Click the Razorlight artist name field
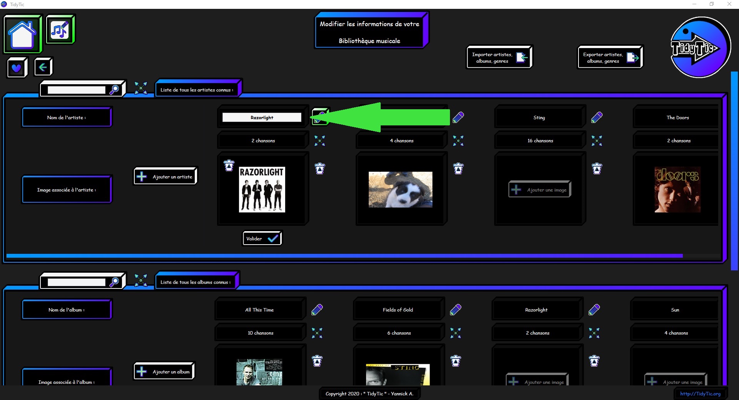739x400 pixels. 262,117
